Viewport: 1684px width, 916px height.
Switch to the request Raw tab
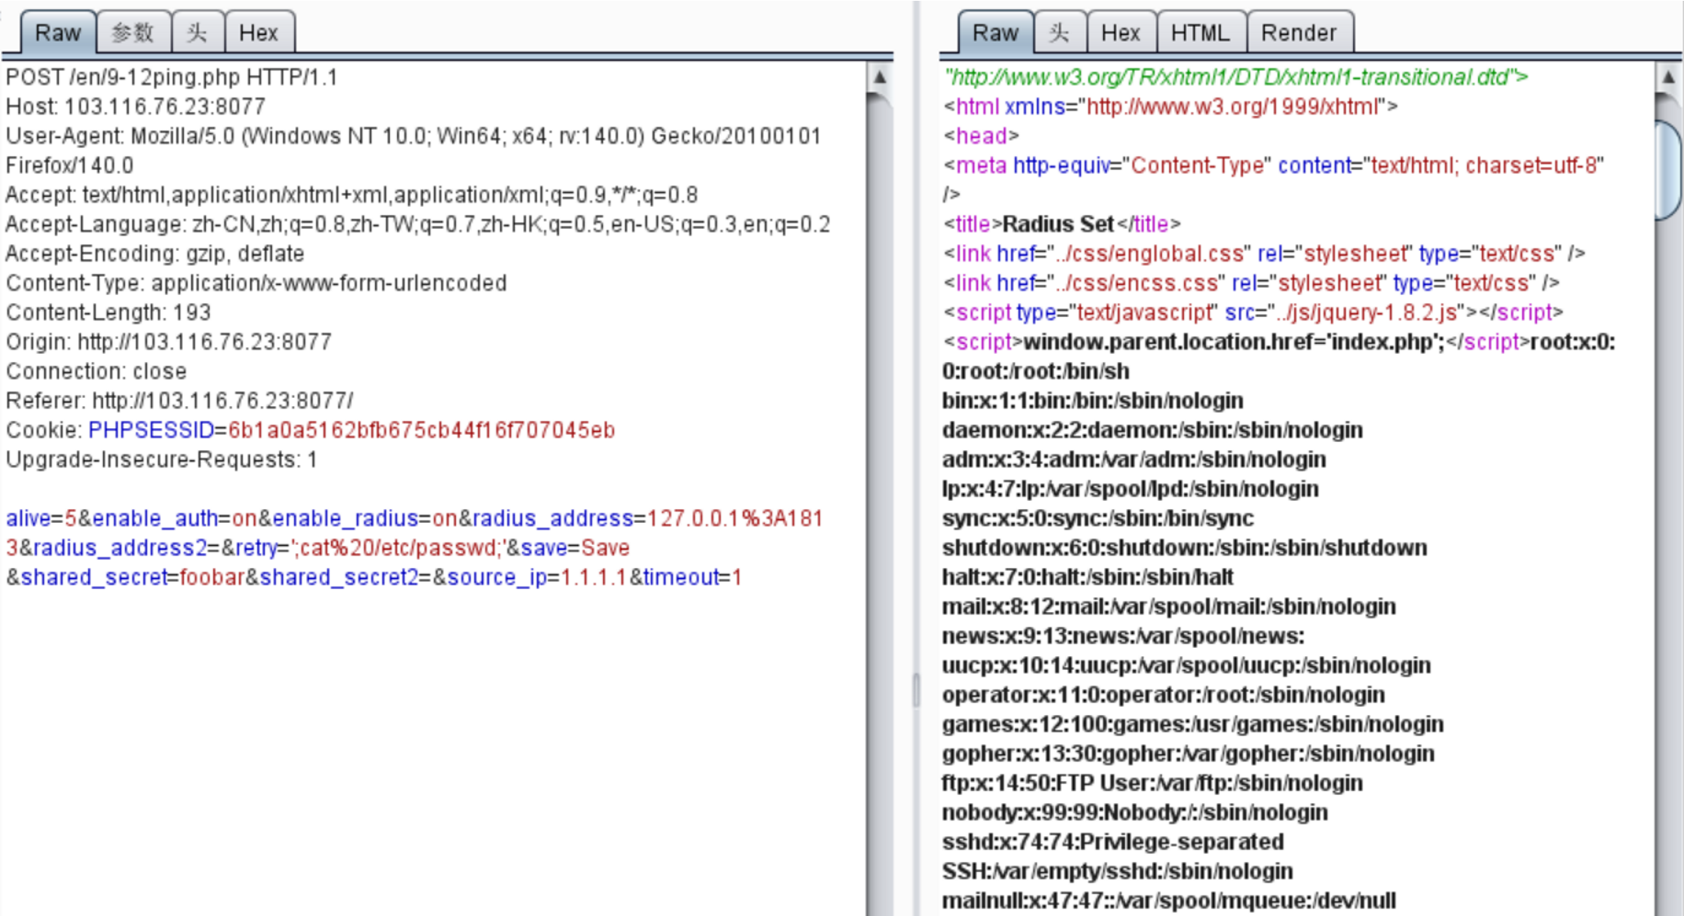[x=57, y=33]
